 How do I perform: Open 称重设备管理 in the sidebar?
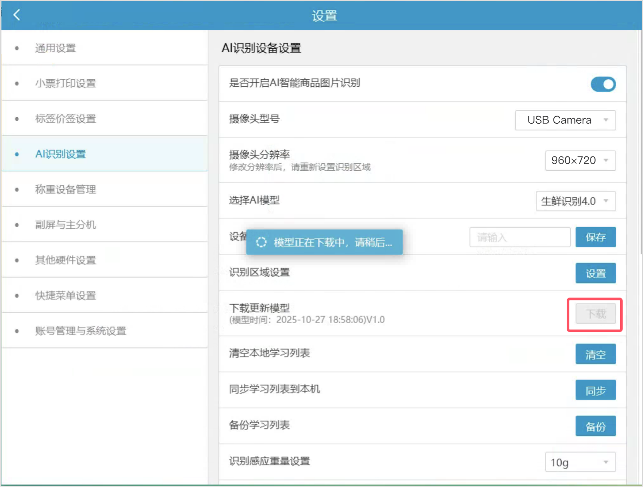point(105,189)
